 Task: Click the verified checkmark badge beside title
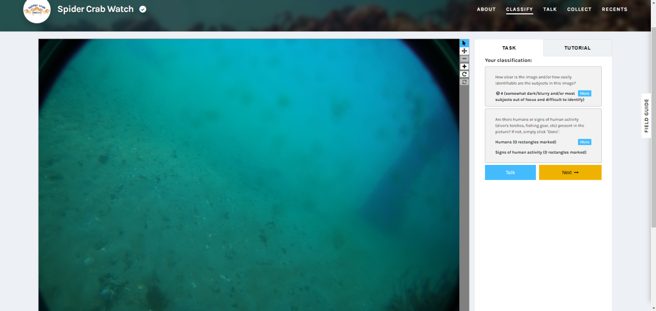pyautogui.click(x=143, y=9)
